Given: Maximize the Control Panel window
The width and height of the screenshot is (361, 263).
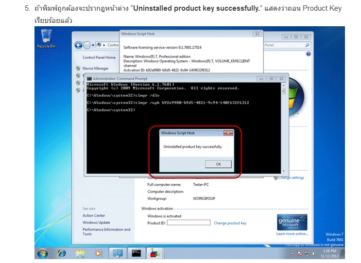Looking at the screenshot, I should [x=296, y=36].
